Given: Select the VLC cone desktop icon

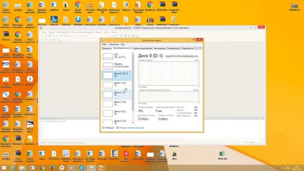Looking at the screenshot, I should [90, 7].
